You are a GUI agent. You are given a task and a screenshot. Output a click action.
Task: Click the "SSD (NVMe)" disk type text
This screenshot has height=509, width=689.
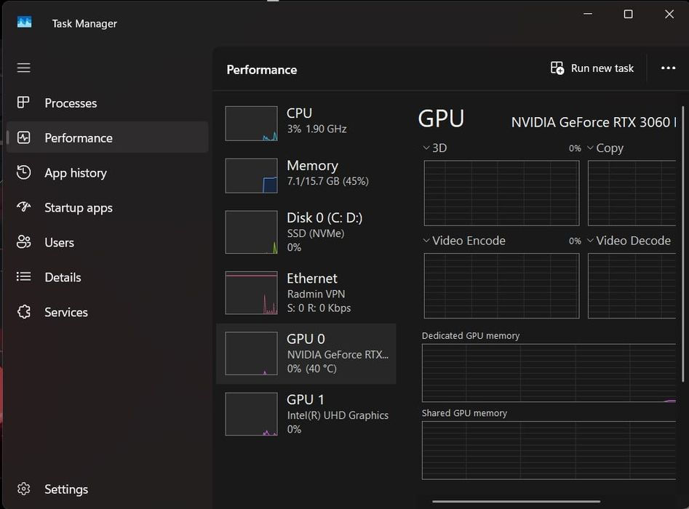point(316,233)
